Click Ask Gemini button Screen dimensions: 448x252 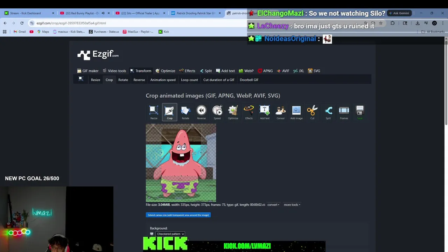pyautogui.click(x=399, y=13)
